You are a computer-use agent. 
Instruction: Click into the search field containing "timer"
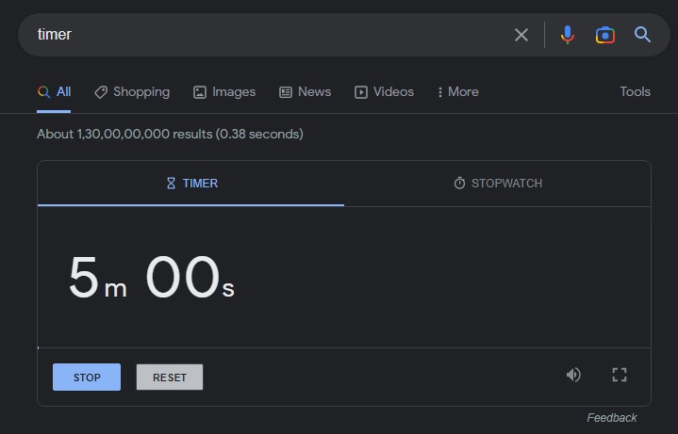click(264, 35)
